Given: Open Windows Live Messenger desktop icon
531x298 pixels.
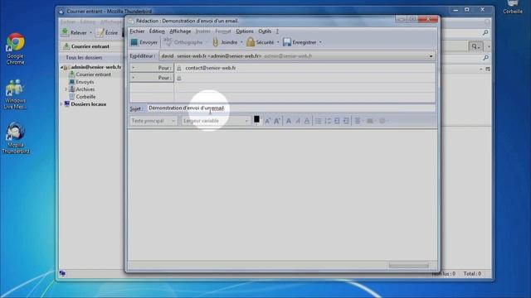Looking at the screenshot, I should coord(15,94).
